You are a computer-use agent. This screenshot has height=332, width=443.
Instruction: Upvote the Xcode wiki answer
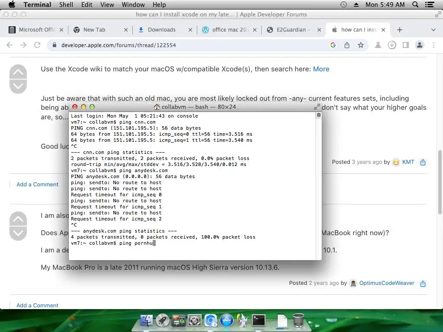(x=18, y=72)
